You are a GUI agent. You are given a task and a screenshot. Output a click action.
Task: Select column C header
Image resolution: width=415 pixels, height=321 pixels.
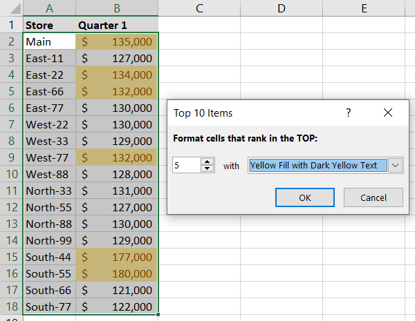coord(199,8)
